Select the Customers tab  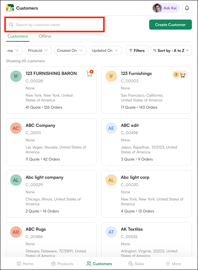tap(18, 36)
